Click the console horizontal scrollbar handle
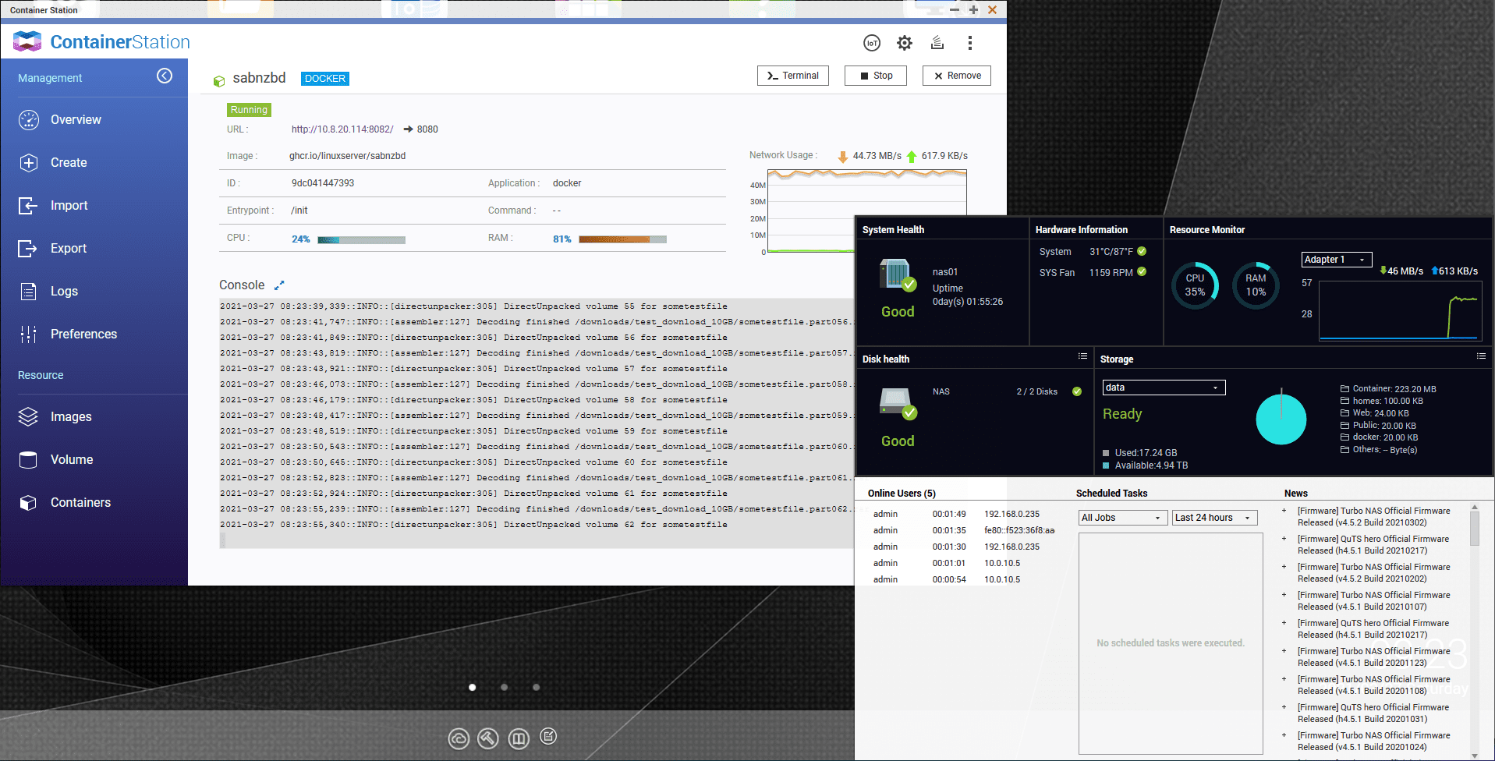 223,540
